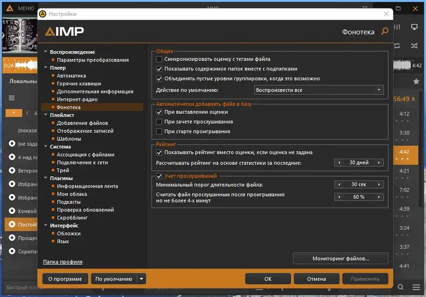Select Скробблинг in settings tree

point(72,218)
